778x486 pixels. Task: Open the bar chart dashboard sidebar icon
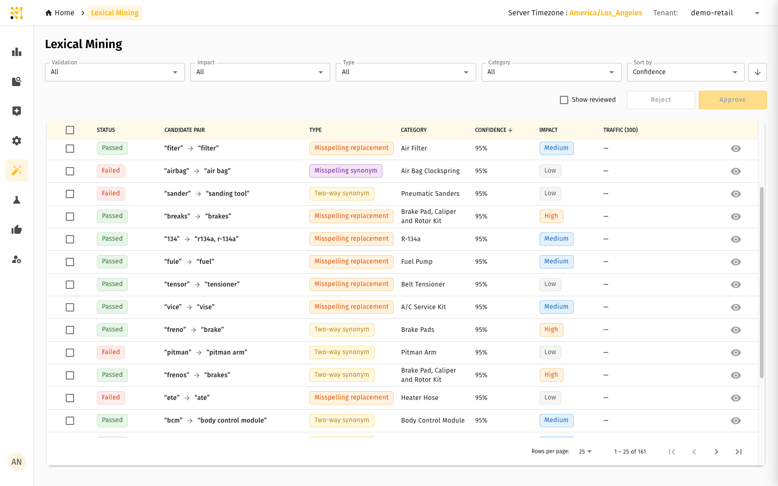point(17,52)
